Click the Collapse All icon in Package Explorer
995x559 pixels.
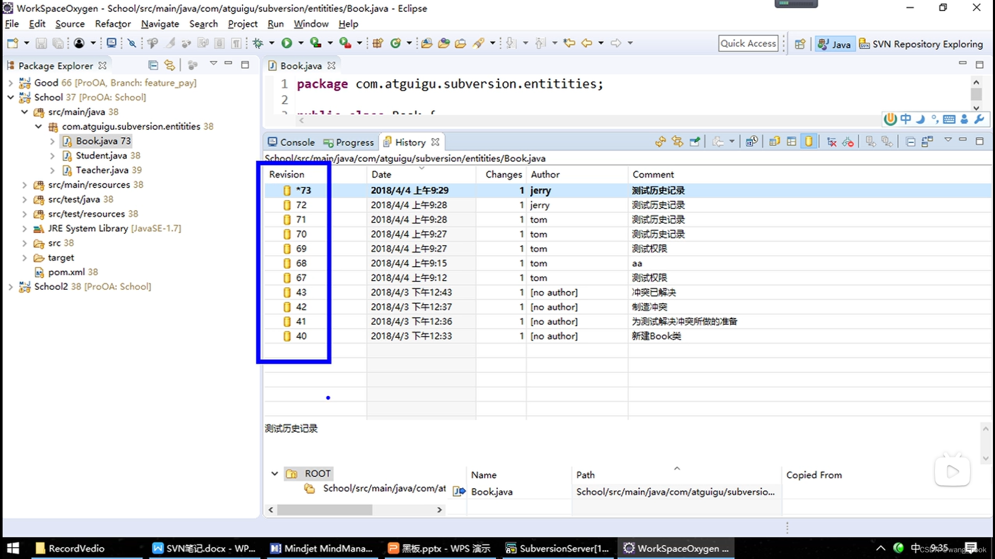click(x=153, y=65)
